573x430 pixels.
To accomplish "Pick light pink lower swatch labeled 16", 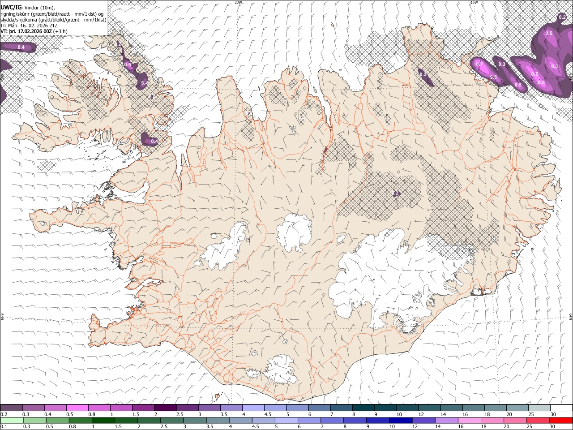I will (469, 420).
